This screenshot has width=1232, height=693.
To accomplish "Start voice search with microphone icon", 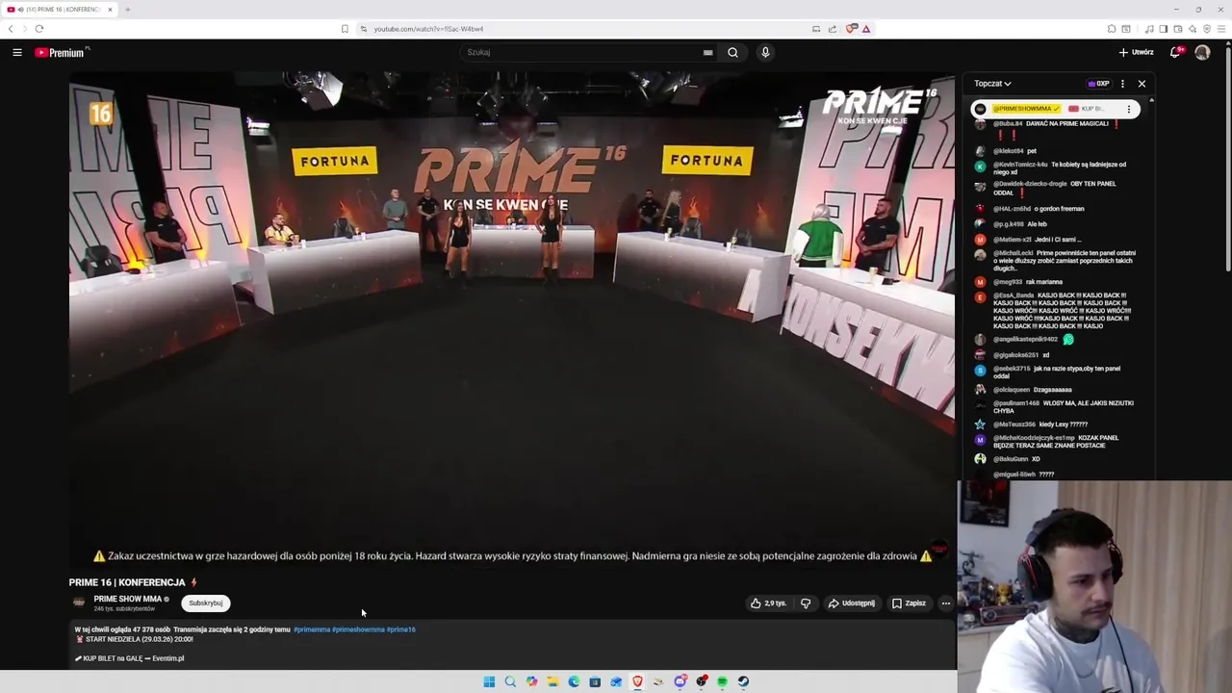I will (x=765, y=52).
